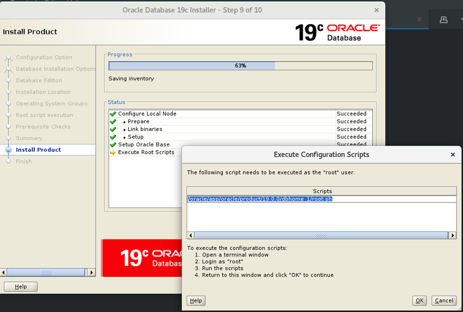Close the Execute Configuration Scripts dialog
The width and height of the screenshot is (463, 312).
[453, 155]
